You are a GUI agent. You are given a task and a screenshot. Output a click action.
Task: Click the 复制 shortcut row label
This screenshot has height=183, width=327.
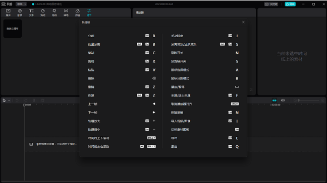pos(91,53)
